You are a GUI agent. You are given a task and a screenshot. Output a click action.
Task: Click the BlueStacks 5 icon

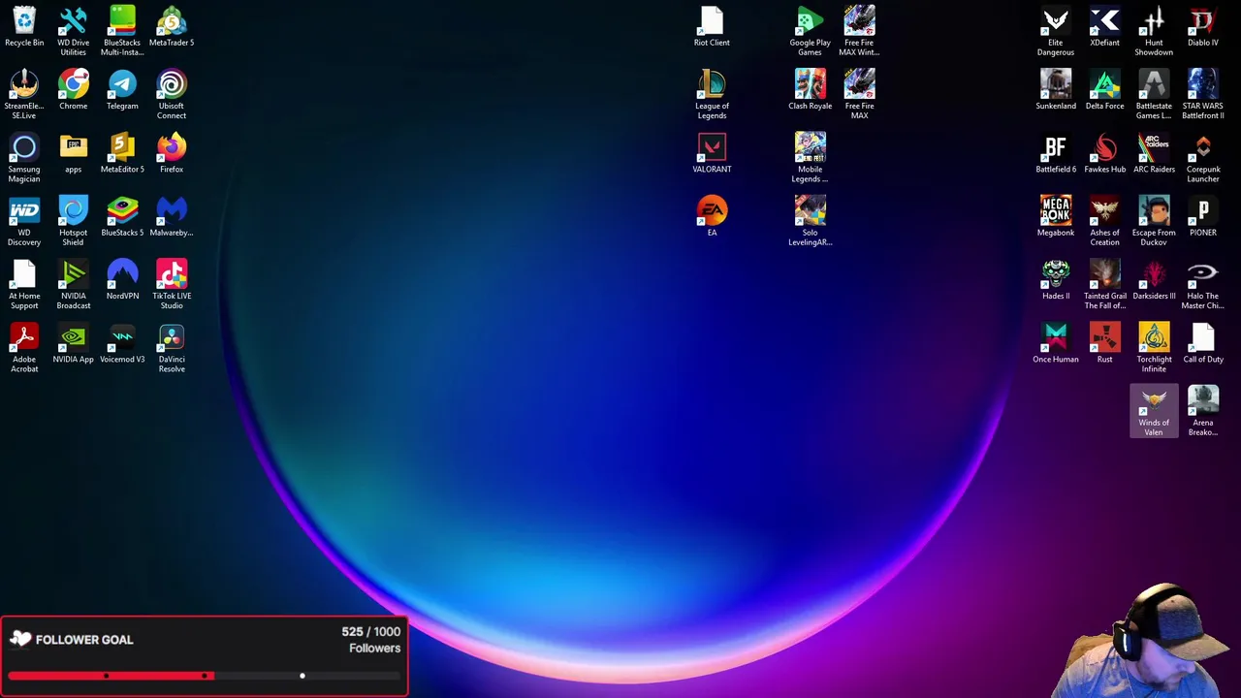coord(122,210)
